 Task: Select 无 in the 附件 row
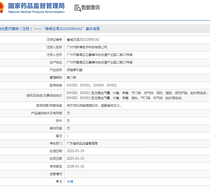pyautogui.click(x=68, y=121)
